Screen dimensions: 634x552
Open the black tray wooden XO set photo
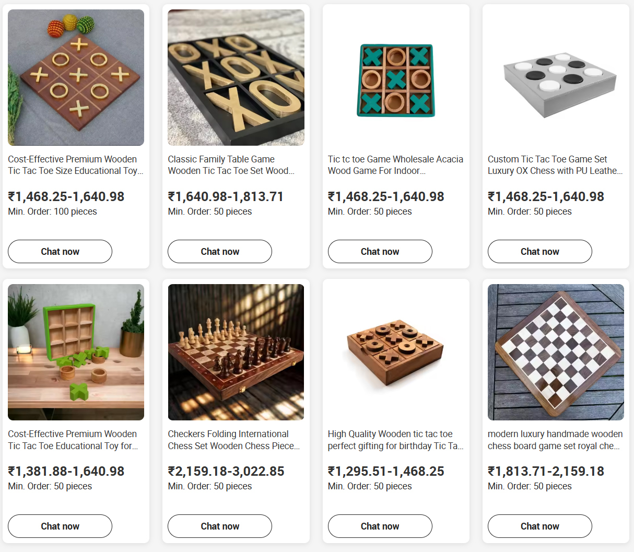(x=236, y=77)
